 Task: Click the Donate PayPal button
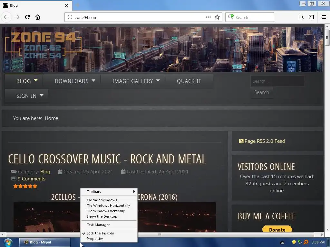click(x=277, y=229)
